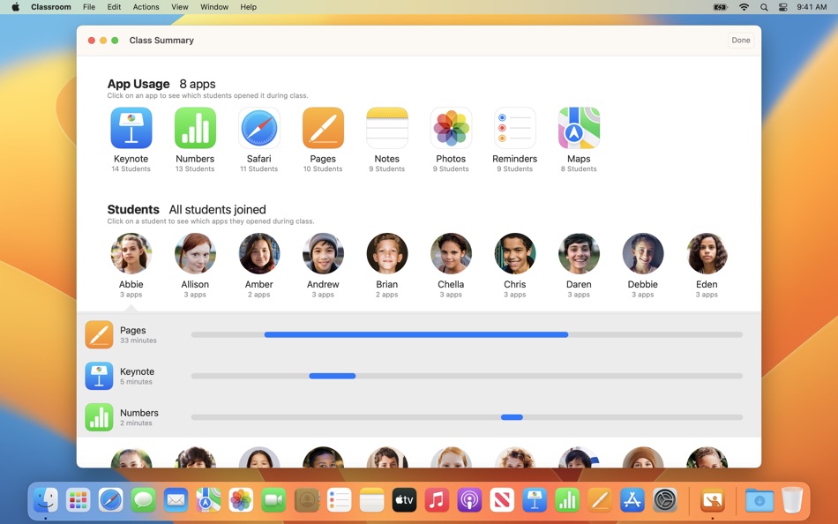
Task: Select student Allison's photo
Action: [x=195, y=253]
